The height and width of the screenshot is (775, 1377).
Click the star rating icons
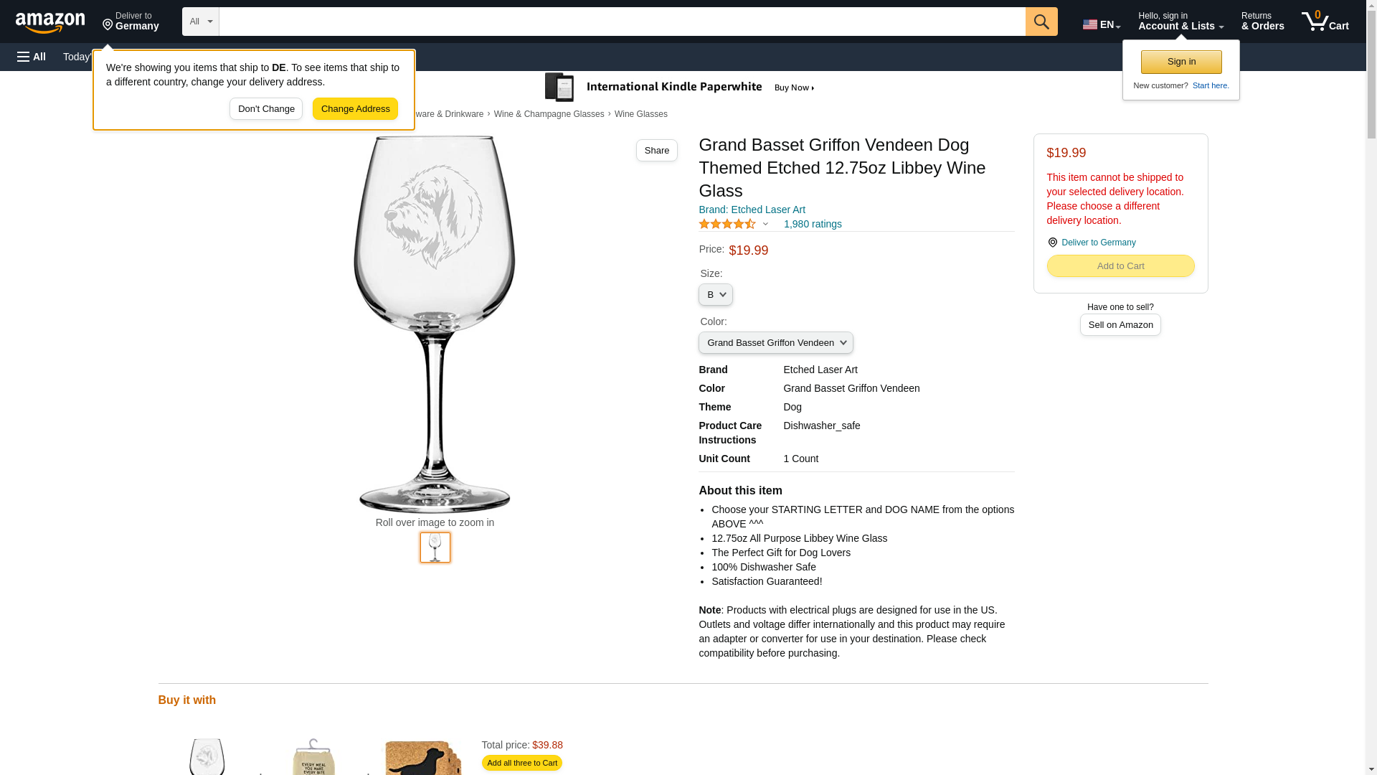coord(727,224)
